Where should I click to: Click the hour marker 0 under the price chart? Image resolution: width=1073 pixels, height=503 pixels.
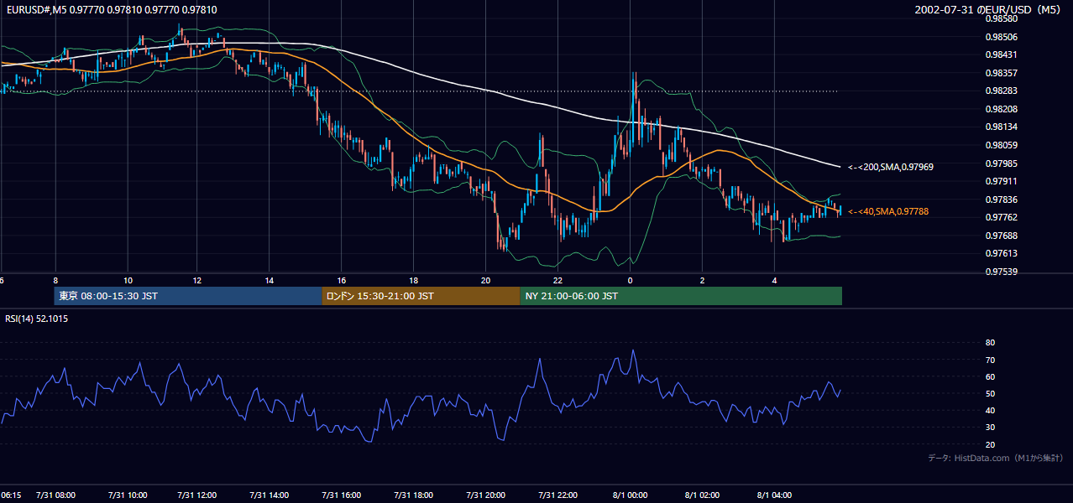[x=631, y=280]
